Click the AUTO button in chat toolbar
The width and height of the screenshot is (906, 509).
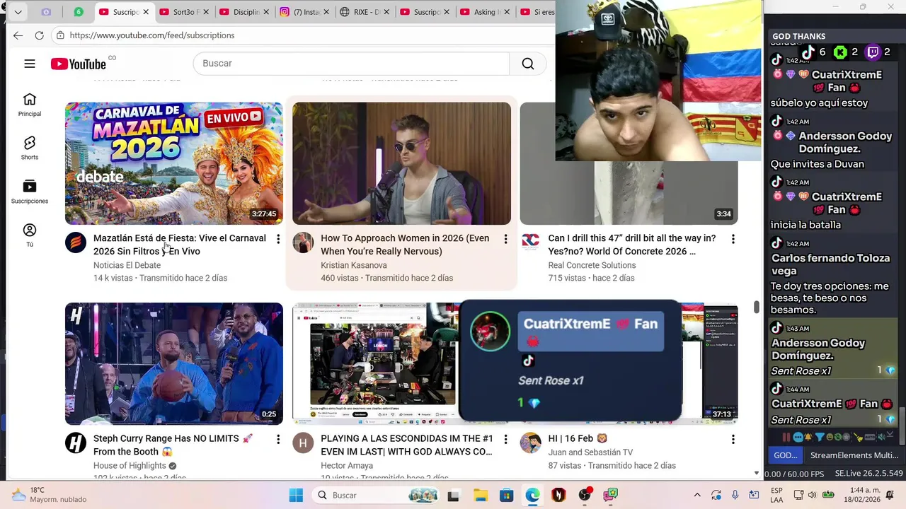point(870,438)
